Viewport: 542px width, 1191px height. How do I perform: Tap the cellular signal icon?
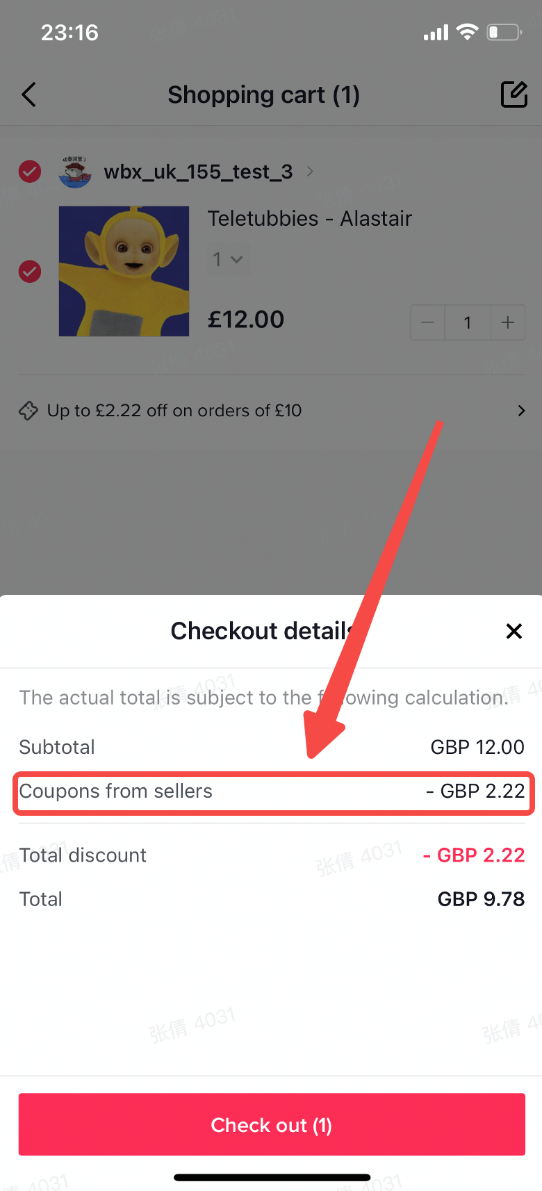pos(436,33)
